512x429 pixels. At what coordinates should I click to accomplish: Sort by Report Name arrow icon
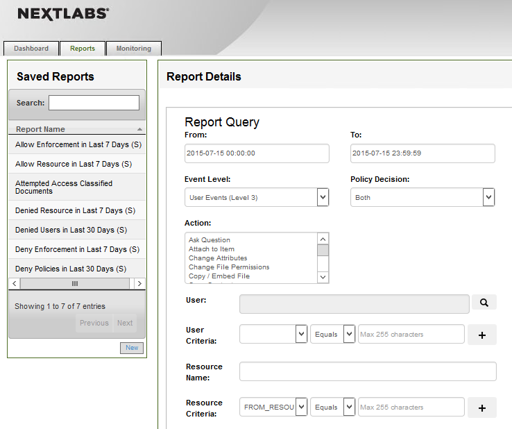pos(139,129)
